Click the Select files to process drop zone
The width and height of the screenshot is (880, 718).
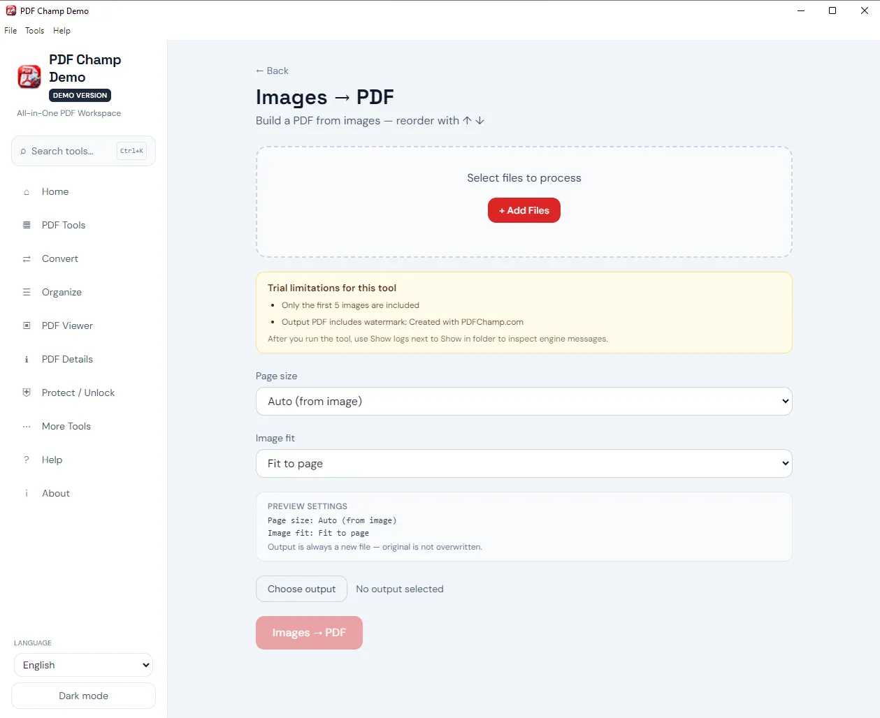[524, 202]
